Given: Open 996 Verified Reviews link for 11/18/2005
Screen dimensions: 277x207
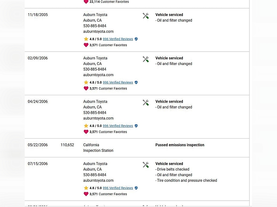Looking at the screenshot, I should (118, 39).
